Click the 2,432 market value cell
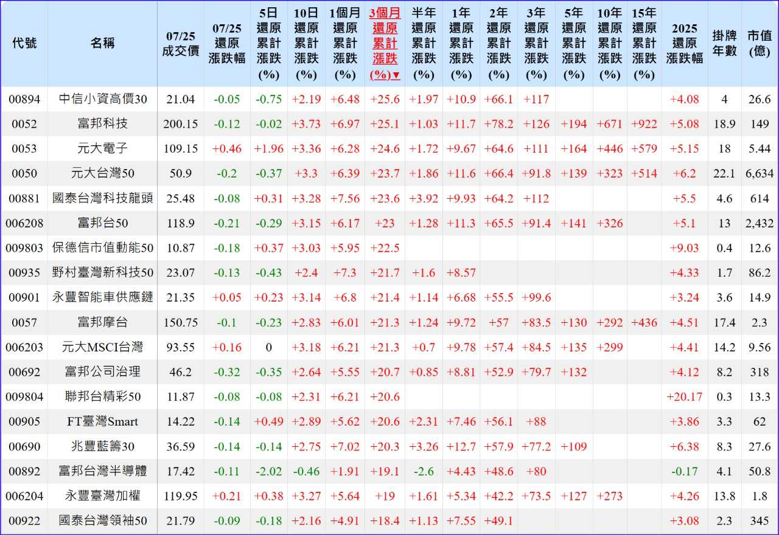779x535 pixels. click(760, 224)
